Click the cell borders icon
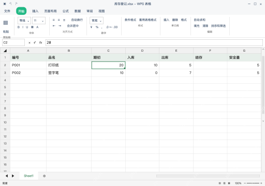This screenshot has width=265, height=186. pos(32,27)
